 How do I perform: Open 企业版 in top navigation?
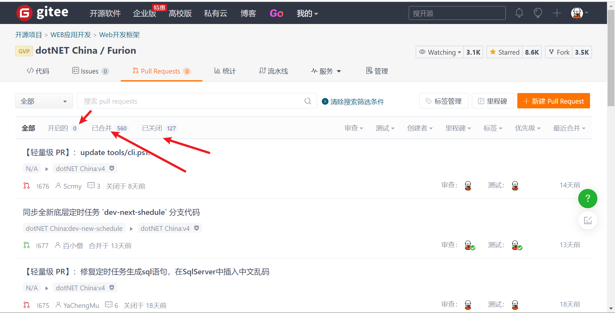click(144, 13)
